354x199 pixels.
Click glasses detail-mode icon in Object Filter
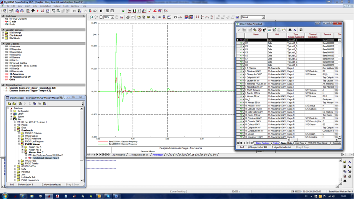[x=269, y=30]
